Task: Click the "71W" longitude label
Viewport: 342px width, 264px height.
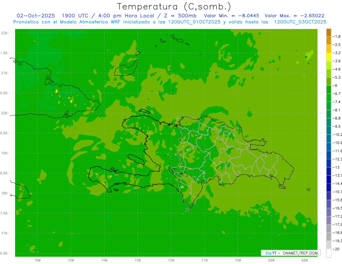Action: click(204, 260)
